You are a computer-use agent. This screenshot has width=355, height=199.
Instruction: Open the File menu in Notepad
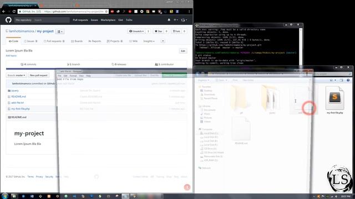click(x=59, y=76)
